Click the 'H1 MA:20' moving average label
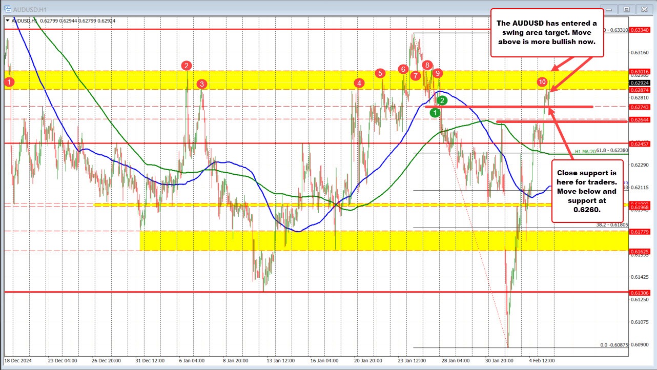The image size is (657, 370). (x=585, y=151)
